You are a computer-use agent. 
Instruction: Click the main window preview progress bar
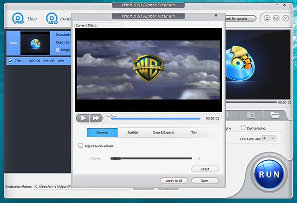click(x=251, y=102)
